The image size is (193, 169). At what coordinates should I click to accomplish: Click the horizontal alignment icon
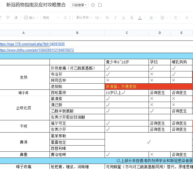point(175,18)
